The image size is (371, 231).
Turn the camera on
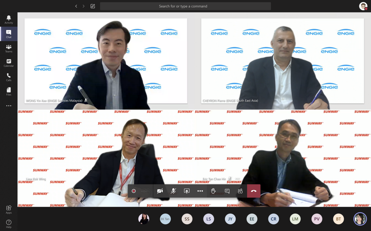click(x=160, y=191)
